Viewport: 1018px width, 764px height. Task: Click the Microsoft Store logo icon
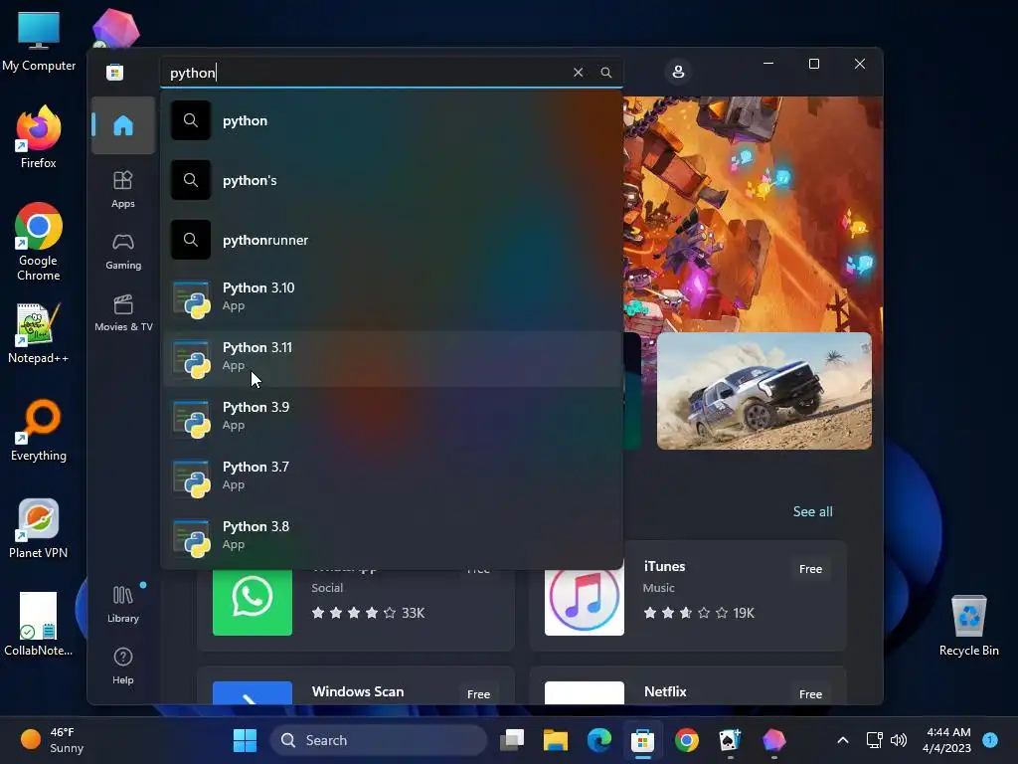(x=115, y=72)
